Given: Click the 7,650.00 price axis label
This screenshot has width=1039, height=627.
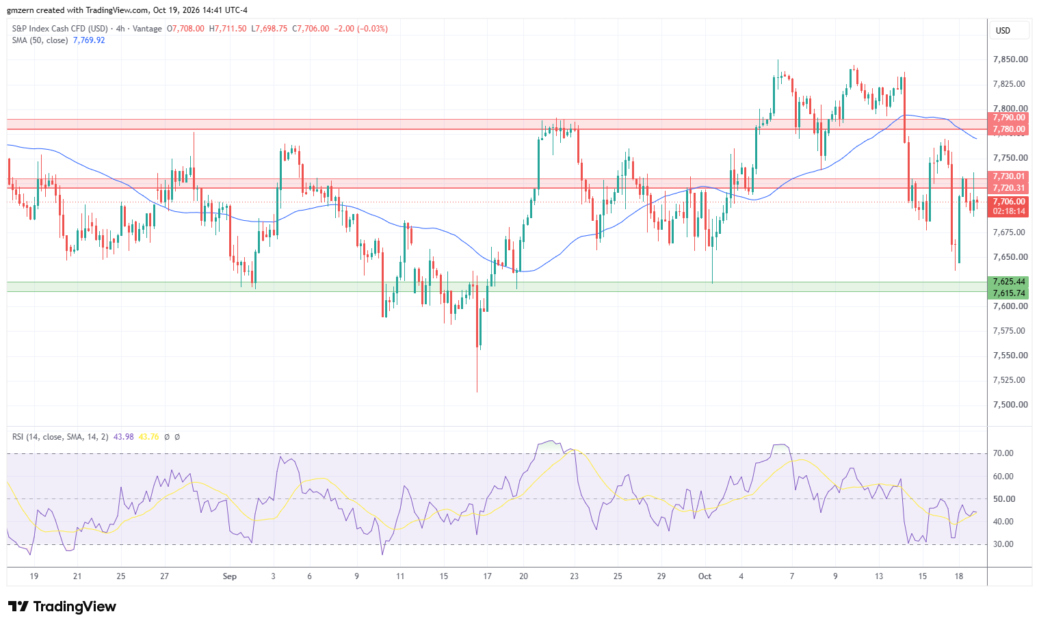Looking at the screenshot, I should (x=1010, y=257).
